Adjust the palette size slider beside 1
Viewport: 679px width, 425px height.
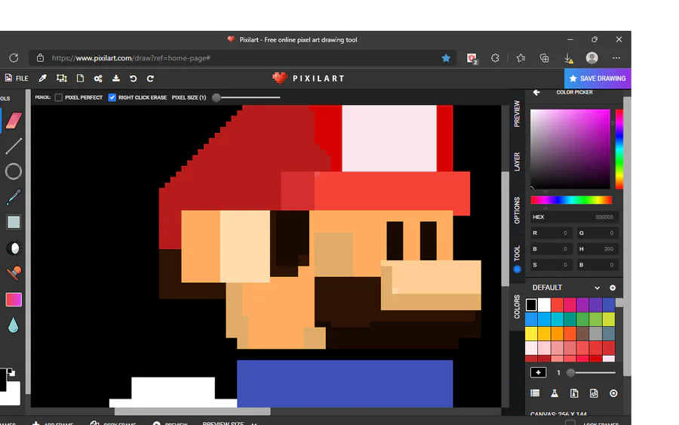coord(571,373)
